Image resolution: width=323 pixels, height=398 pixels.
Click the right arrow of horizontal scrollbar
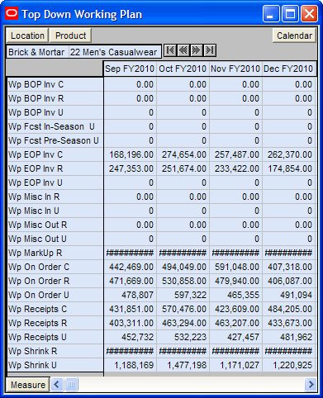tap(311, 384)
